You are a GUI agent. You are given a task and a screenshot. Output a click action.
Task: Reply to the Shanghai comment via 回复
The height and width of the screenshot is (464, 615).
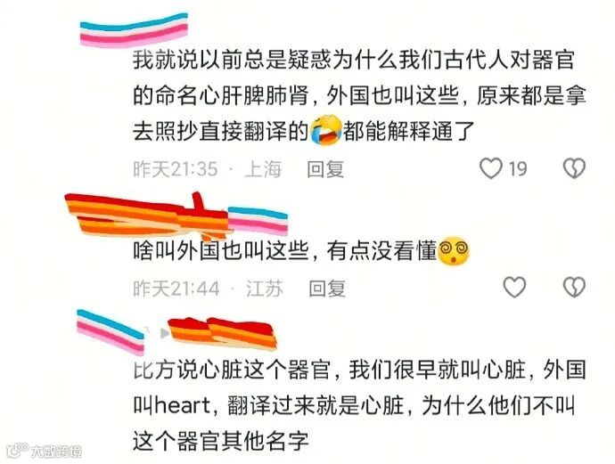(x=325, y=169)
